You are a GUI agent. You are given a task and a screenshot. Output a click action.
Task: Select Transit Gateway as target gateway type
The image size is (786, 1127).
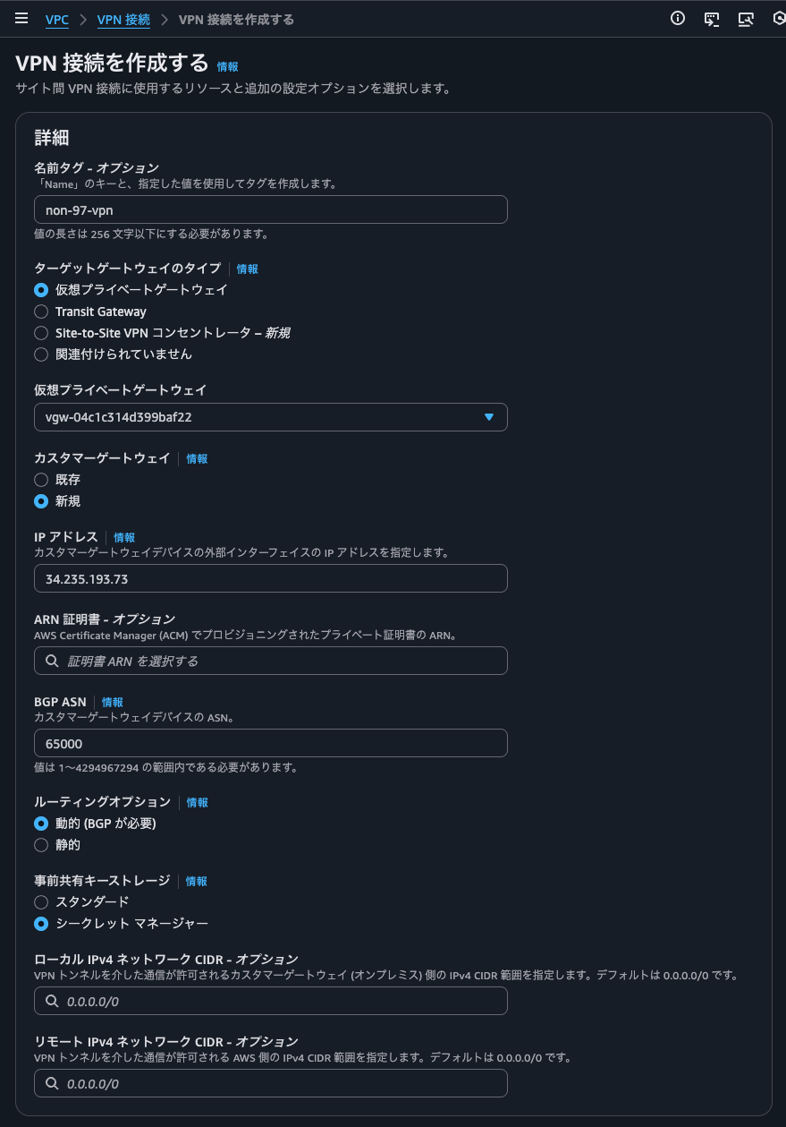point(40,312)
